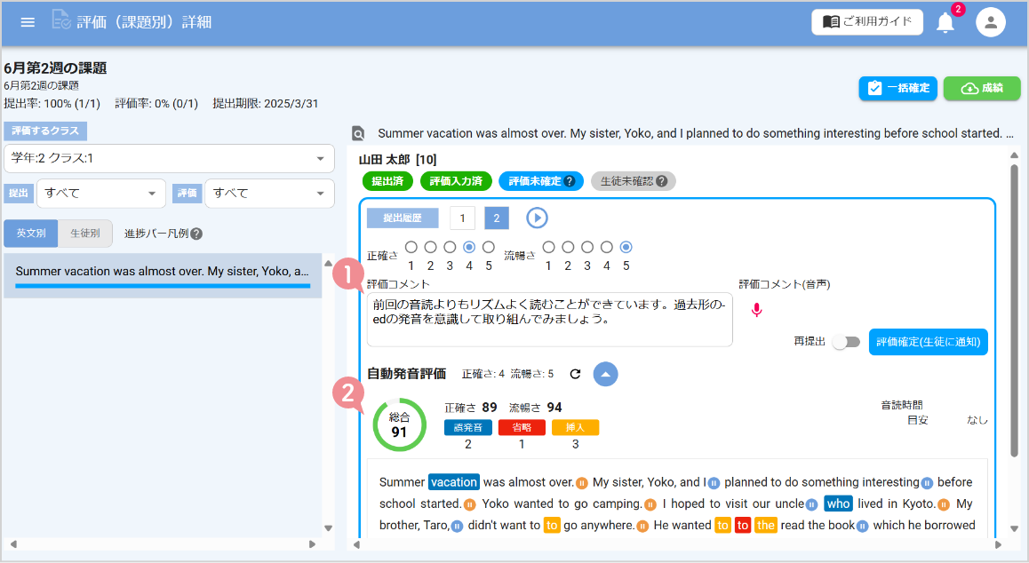The width and height of the screenshot is (1029, 563).
Task: Click the 誤発音 mispronunciation legend tag
Action: point(468,428)
